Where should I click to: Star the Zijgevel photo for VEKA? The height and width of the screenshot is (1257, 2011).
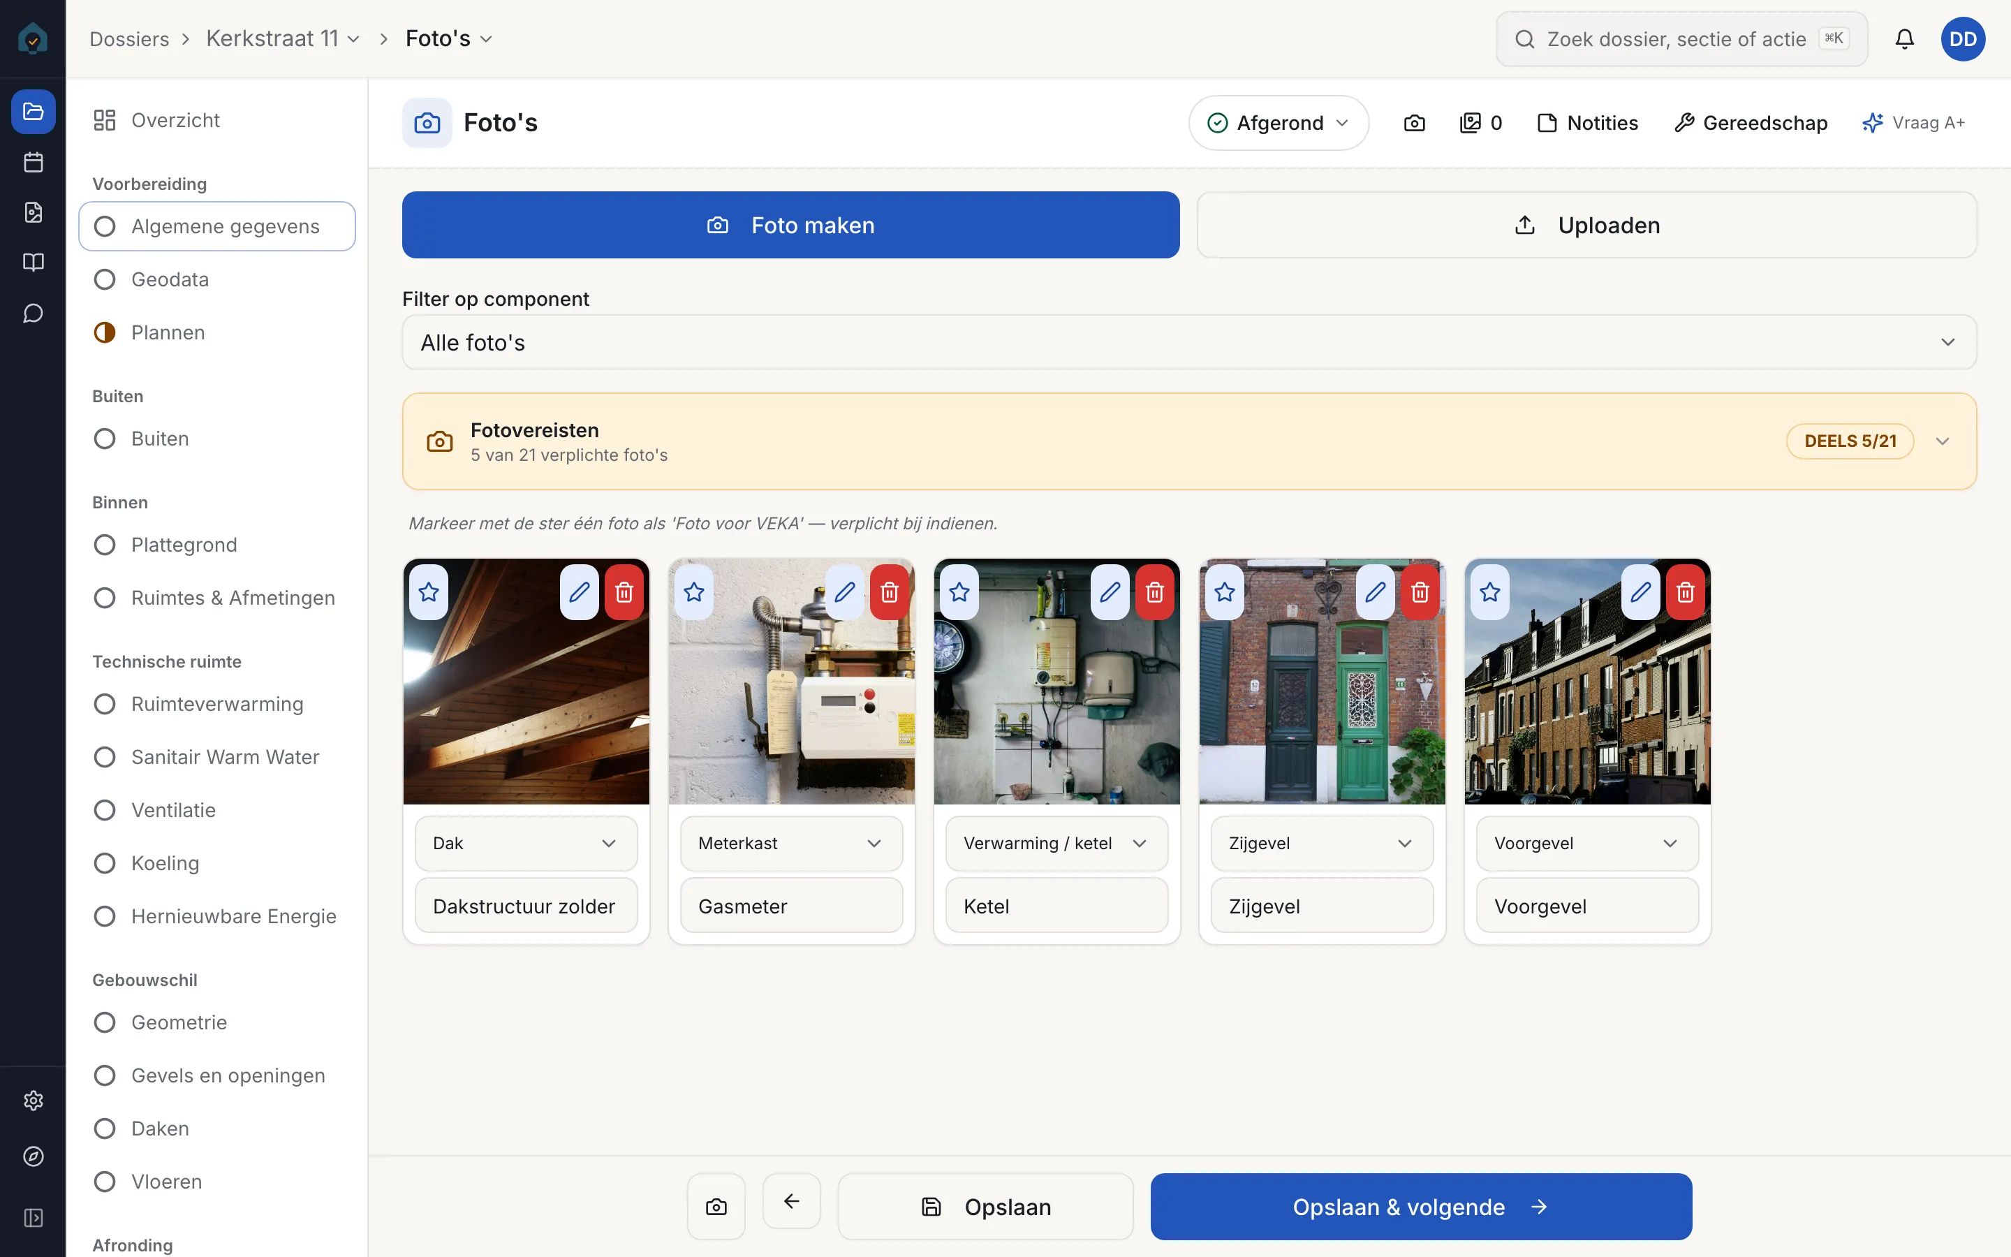click(x=1225, y=592)
